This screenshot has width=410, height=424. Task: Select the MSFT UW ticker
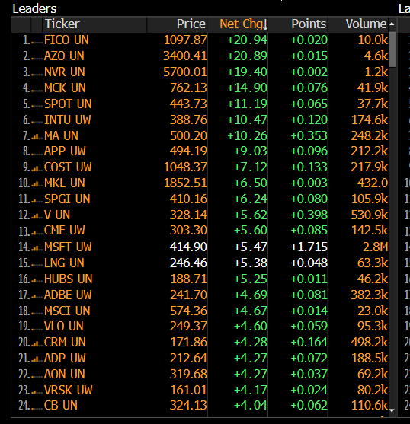pyautogui.click(x=68, y=247)
